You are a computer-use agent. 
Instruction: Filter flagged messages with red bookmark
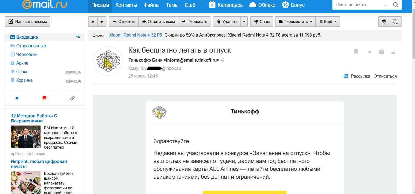pyautogui.click(x=44, y=98)
